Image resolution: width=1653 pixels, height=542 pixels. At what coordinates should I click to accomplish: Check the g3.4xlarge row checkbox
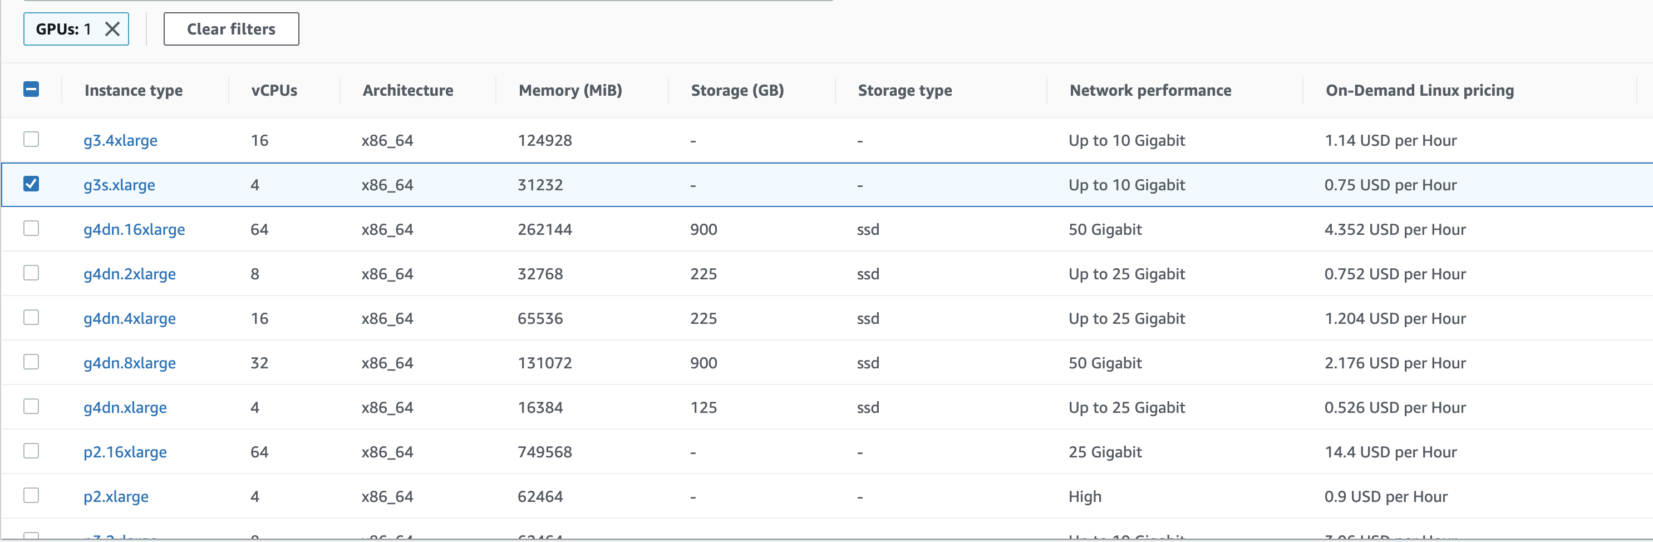click(31, 139)
